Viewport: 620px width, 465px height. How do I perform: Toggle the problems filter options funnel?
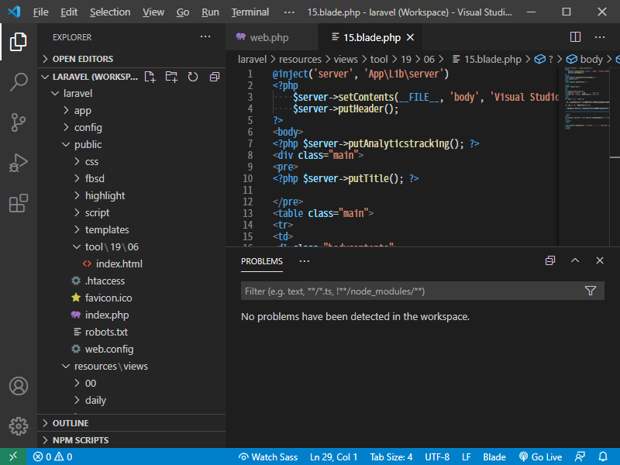click(x=591, y=291)
